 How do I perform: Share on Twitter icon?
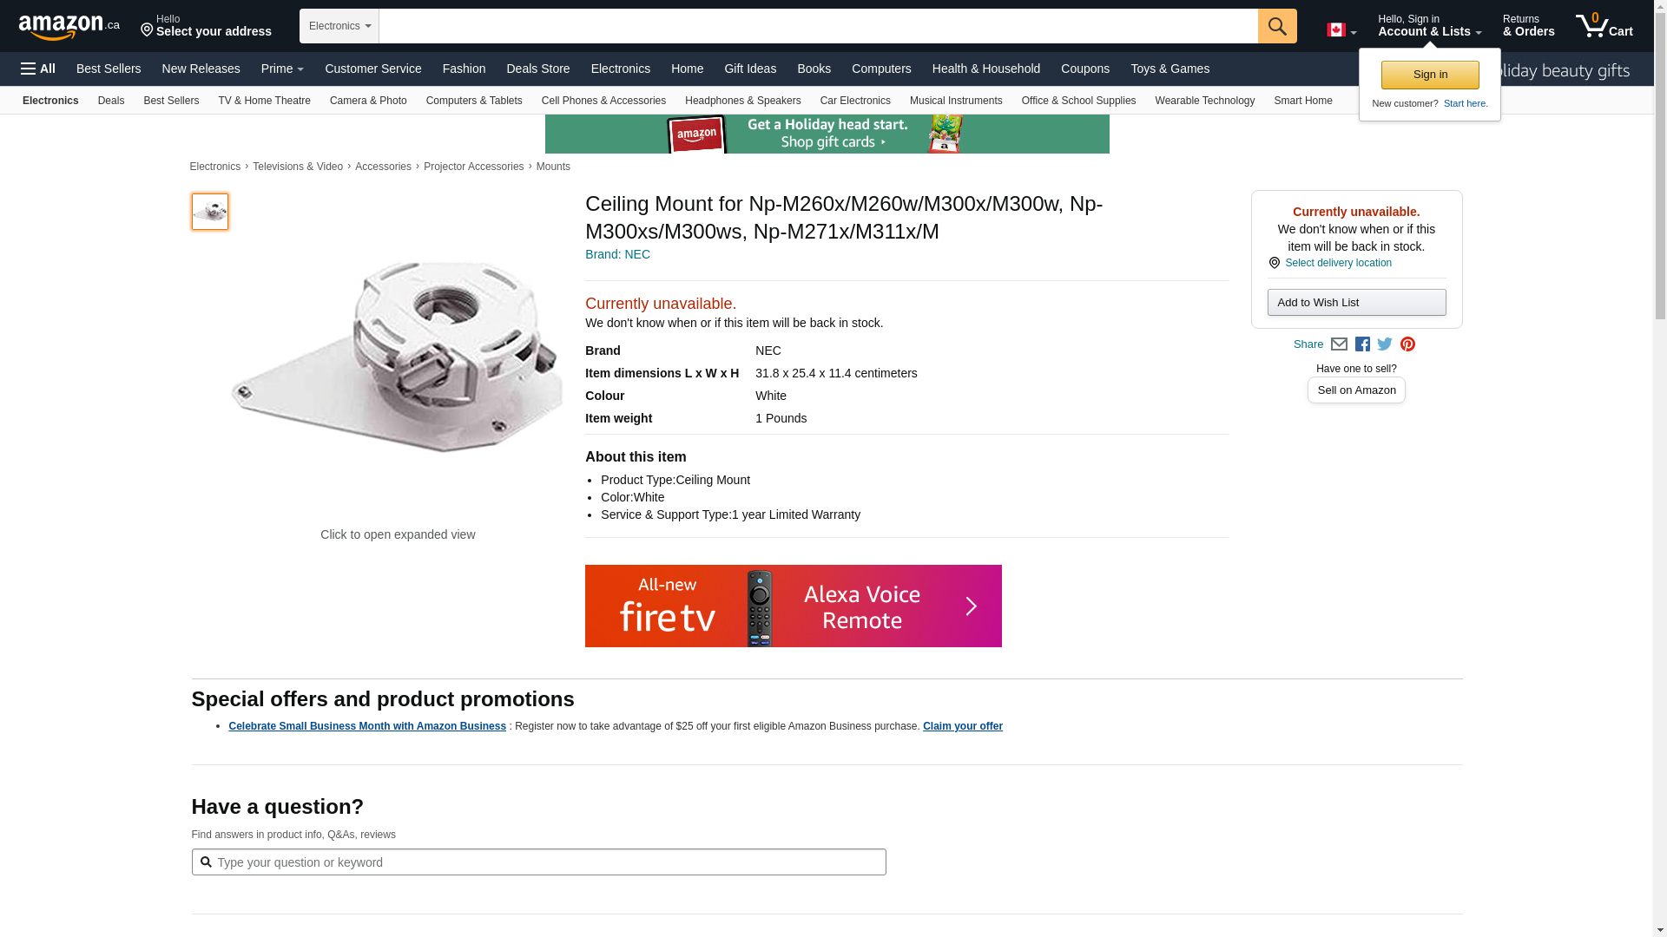1385,344
